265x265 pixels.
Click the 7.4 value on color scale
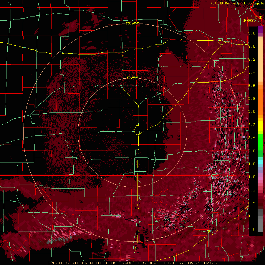click(x=252, y=72)
